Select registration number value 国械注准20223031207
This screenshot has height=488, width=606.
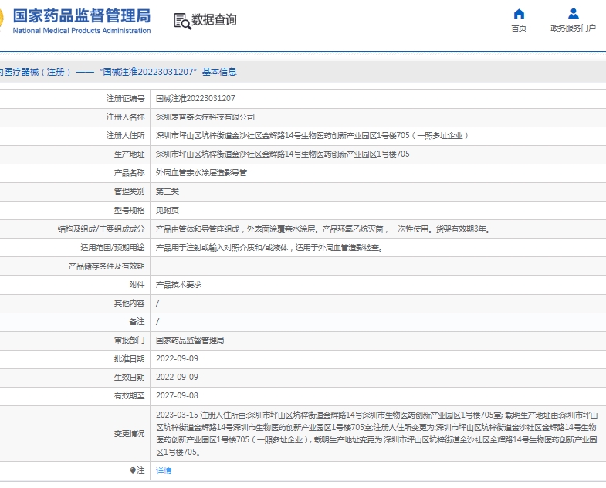pyautogui.click(x=195, y=99)
